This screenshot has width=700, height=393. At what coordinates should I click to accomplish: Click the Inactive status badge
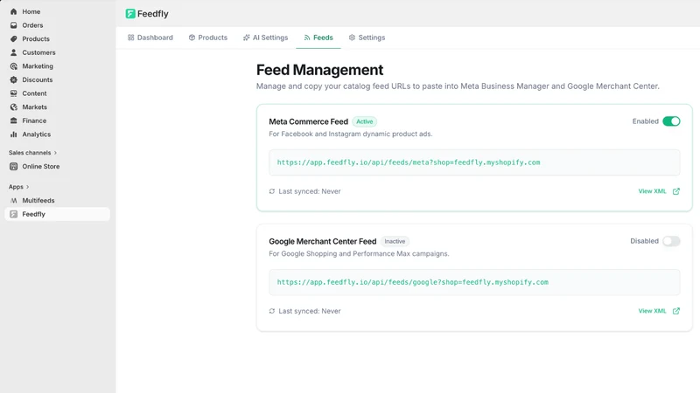click(x=395, y=242)
